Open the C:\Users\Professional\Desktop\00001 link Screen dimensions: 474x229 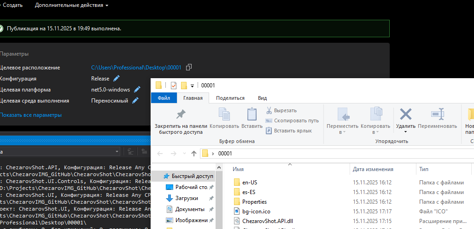click(x=136, y=68)
